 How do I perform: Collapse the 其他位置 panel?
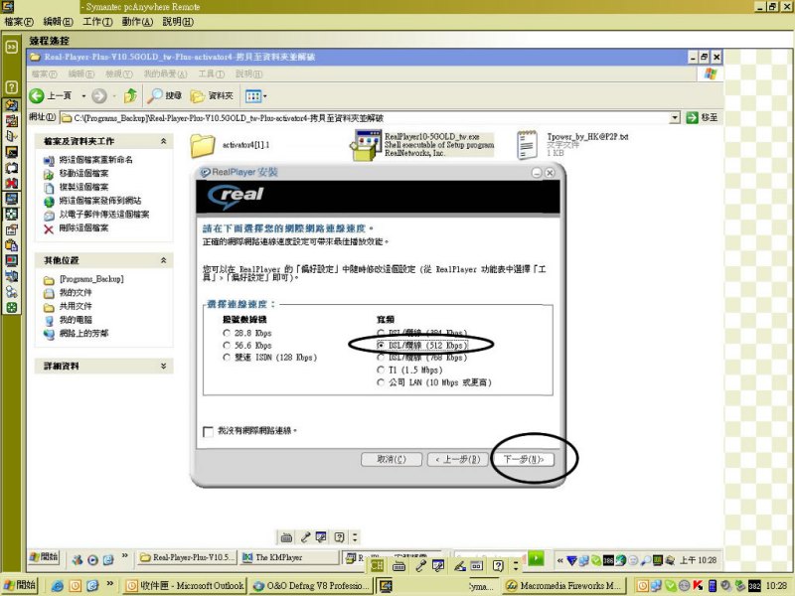(x=163, y=260)
